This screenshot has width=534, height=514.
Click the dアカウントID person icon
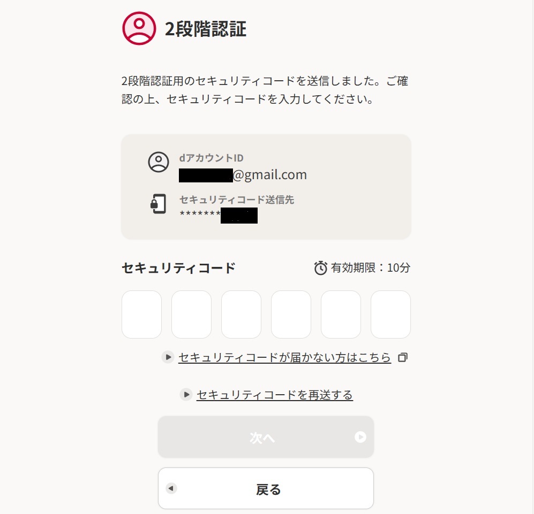[x=159, y=162]
